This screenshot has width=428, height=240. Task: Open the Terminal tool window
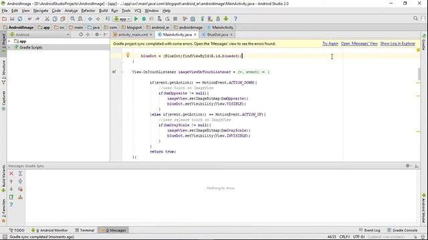pyautogui.click(x=85, y=230)
